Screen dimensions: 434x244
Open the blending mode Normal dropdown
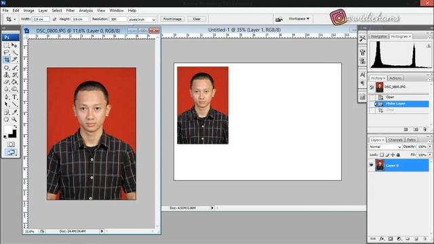click(x=385, y=146)
